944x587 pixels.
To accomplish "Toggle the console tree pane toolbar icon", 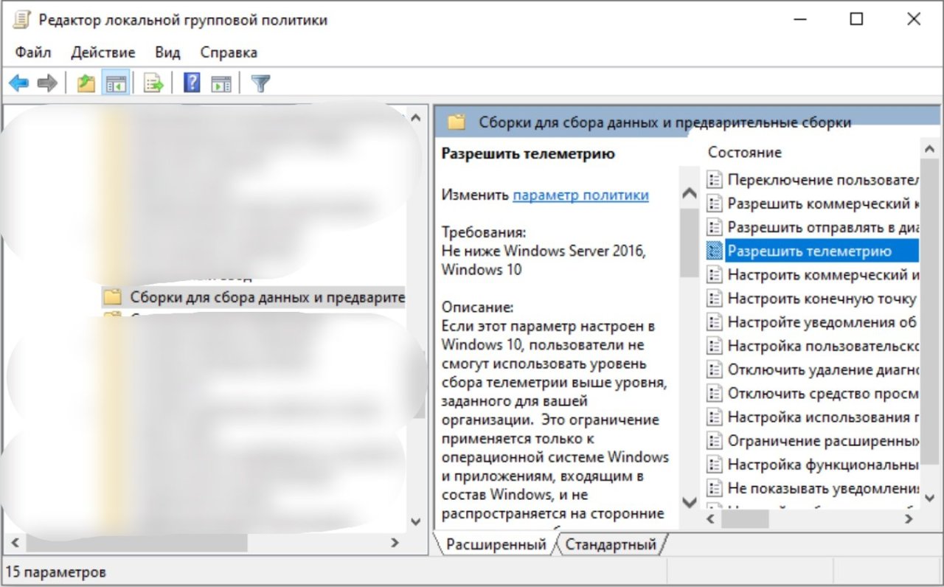I will [116, 83].
